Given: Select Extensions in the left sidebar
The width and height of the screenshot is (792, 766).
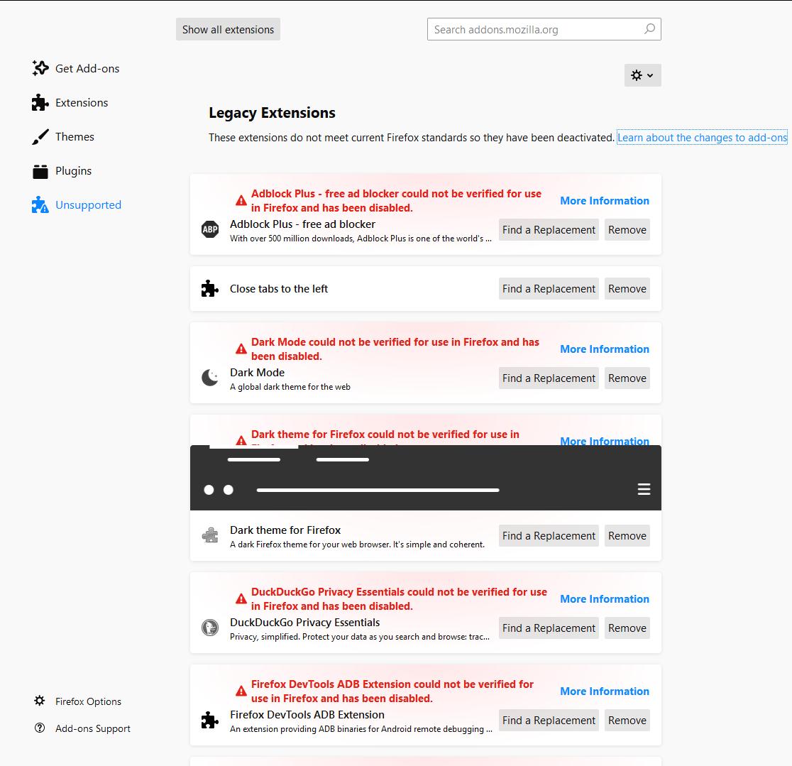Looking at the screenshot, I should (x=82, y=102).
